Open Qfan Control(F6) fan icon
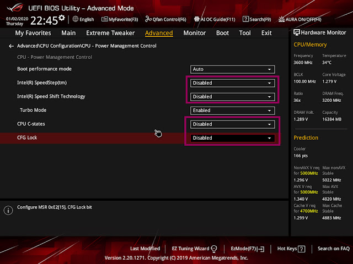353x264 pixels. [x=148, y=19]
